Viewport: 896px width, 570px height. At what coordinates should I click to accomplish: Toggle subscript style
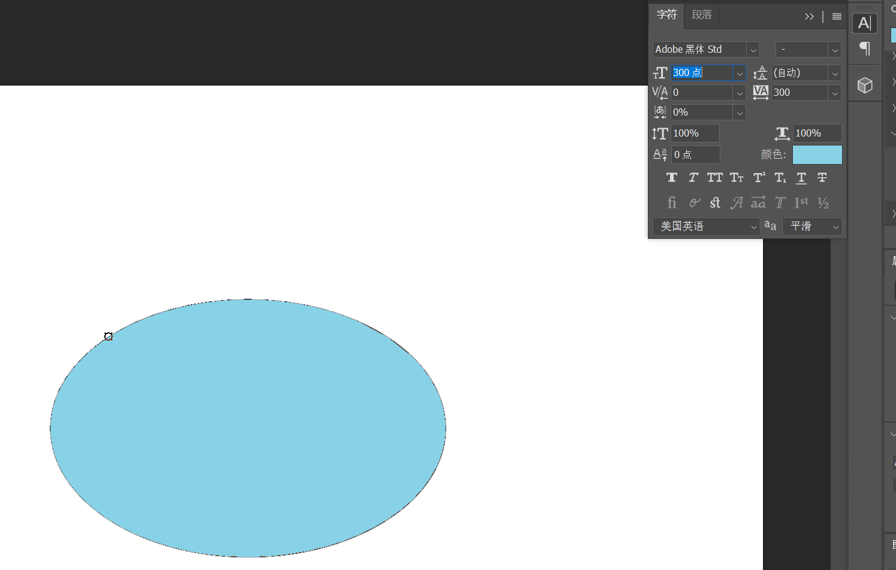tap(780, 177)
